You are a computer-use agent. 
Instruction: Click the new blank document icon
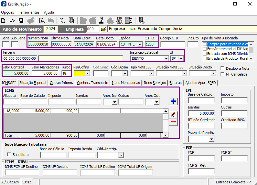tap(4, 21)
